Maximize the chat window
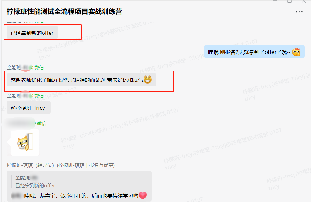 [289, 1]
